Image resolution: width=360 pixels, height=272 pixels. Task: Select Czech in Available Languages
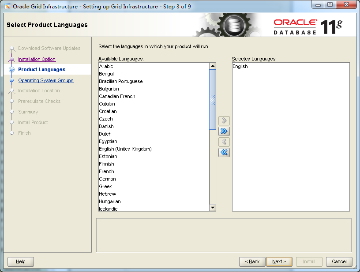point(154,119)
